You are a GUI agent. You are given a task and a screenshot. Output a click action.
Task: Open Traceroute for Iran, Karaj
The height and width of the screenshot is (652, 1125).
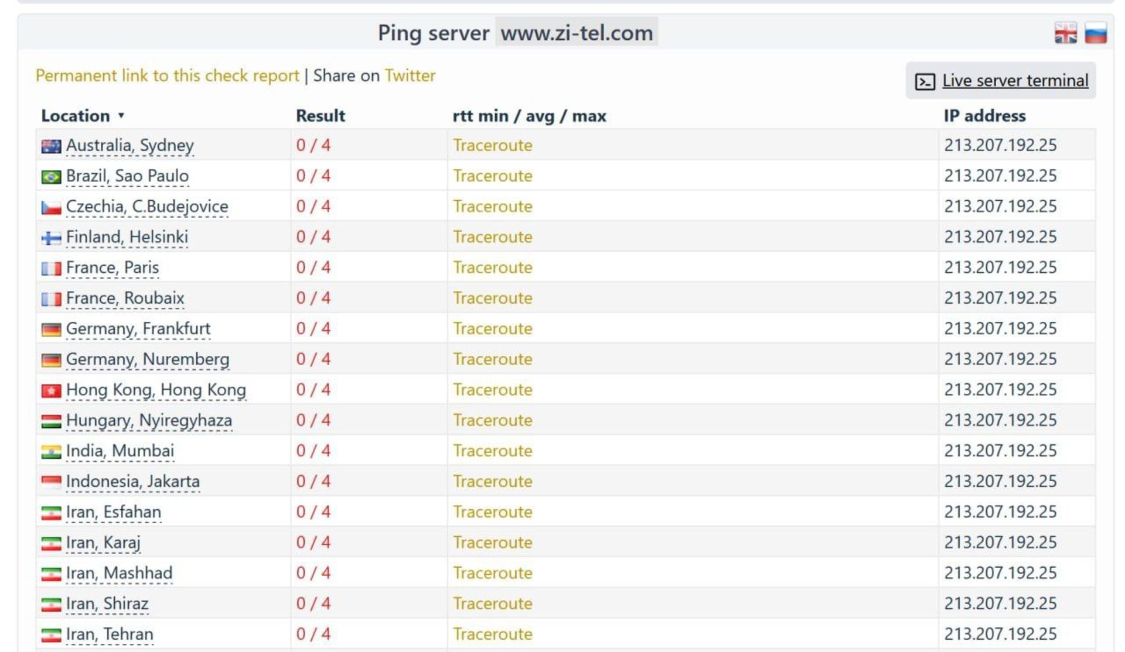(x=492, y=542)
